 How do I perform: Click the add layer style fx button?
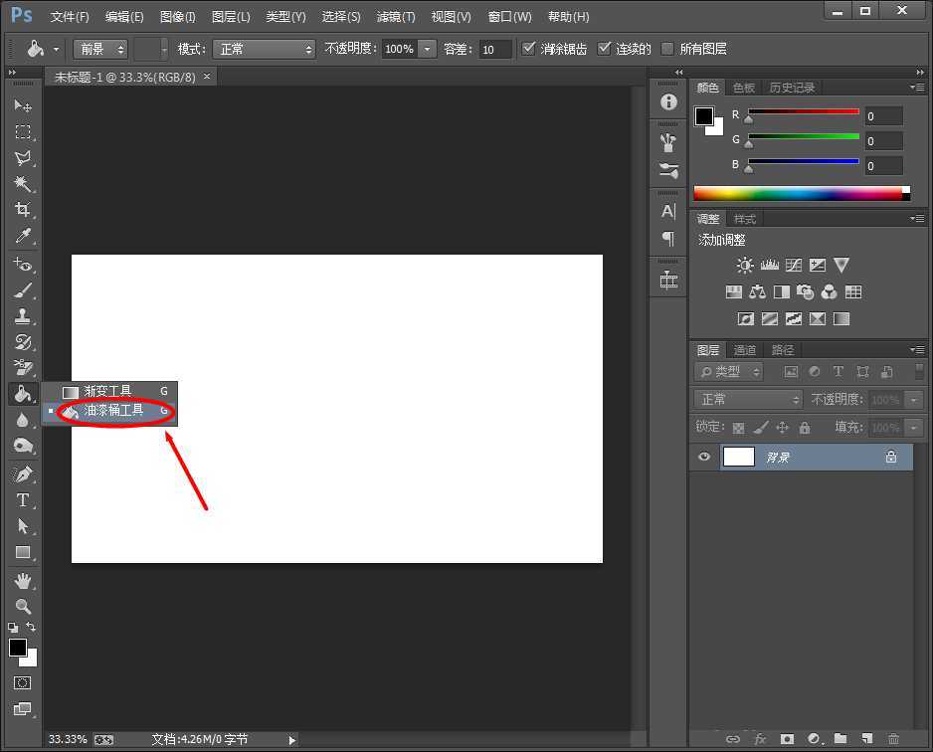coord(760,739)
